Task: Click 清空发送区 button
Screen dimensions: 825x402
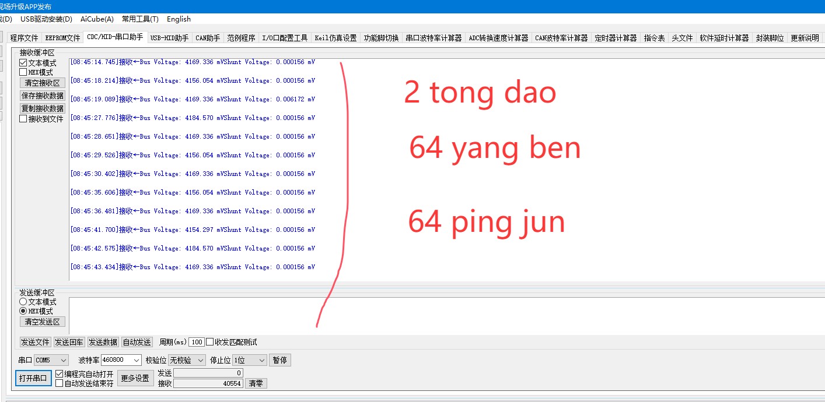Action: [43, 322]
